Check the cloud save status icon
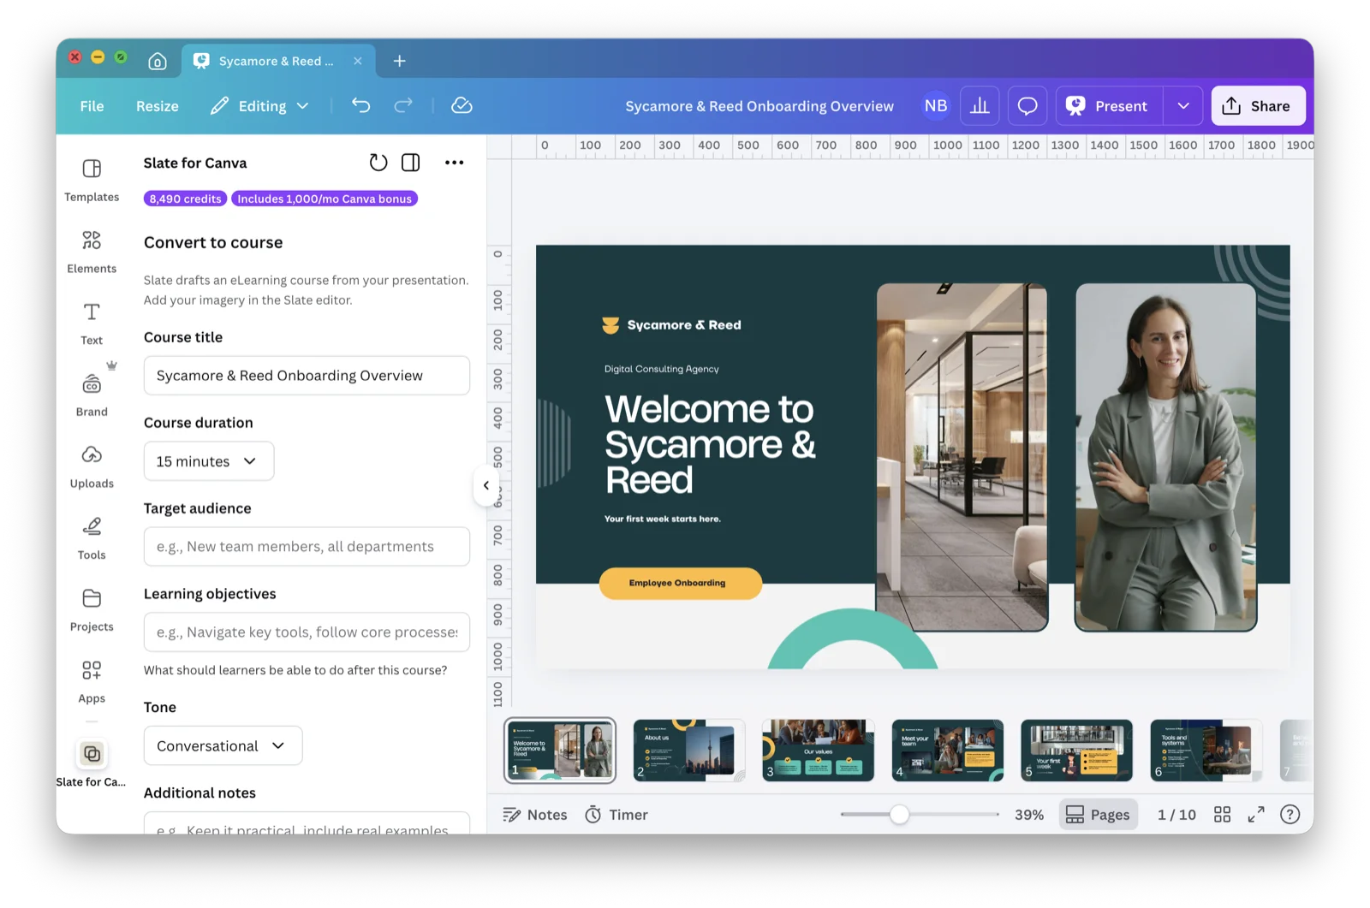The width and height of the screenshot is (1370, 908). pyautogui.click(x=462, y=105)
